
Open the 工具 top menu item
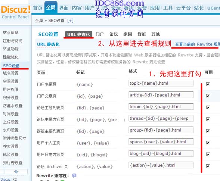pos(168,8)
